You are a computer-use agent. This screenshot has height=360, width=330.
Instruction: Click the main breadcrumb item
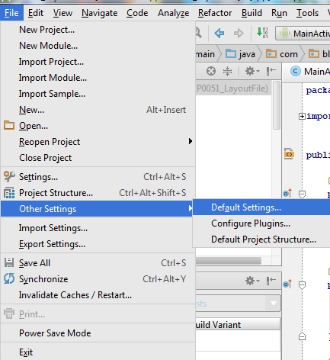[205, 54]
